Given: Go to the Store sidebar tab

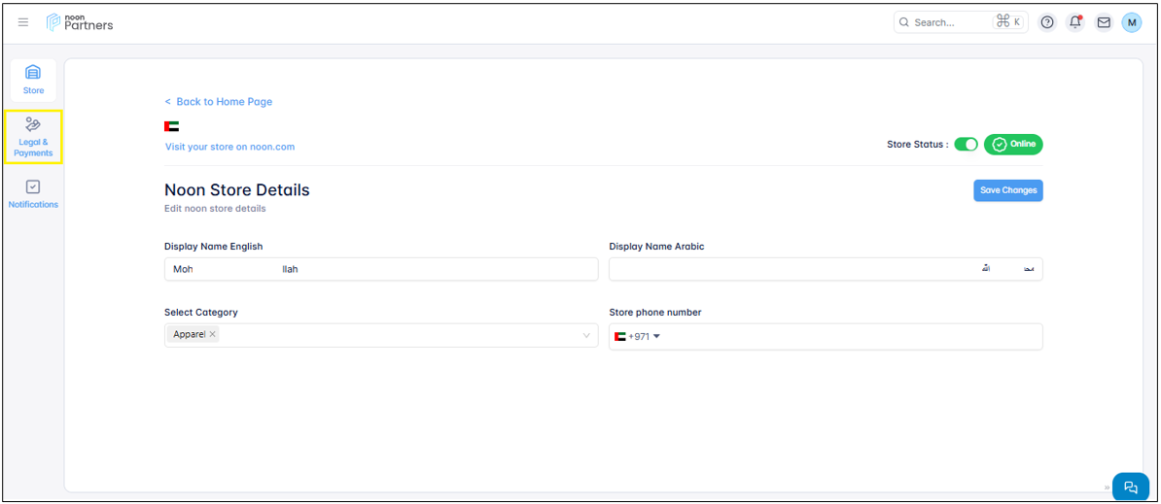Looking at the screenshot, I should pyautogui.click(x=33, y=80).
